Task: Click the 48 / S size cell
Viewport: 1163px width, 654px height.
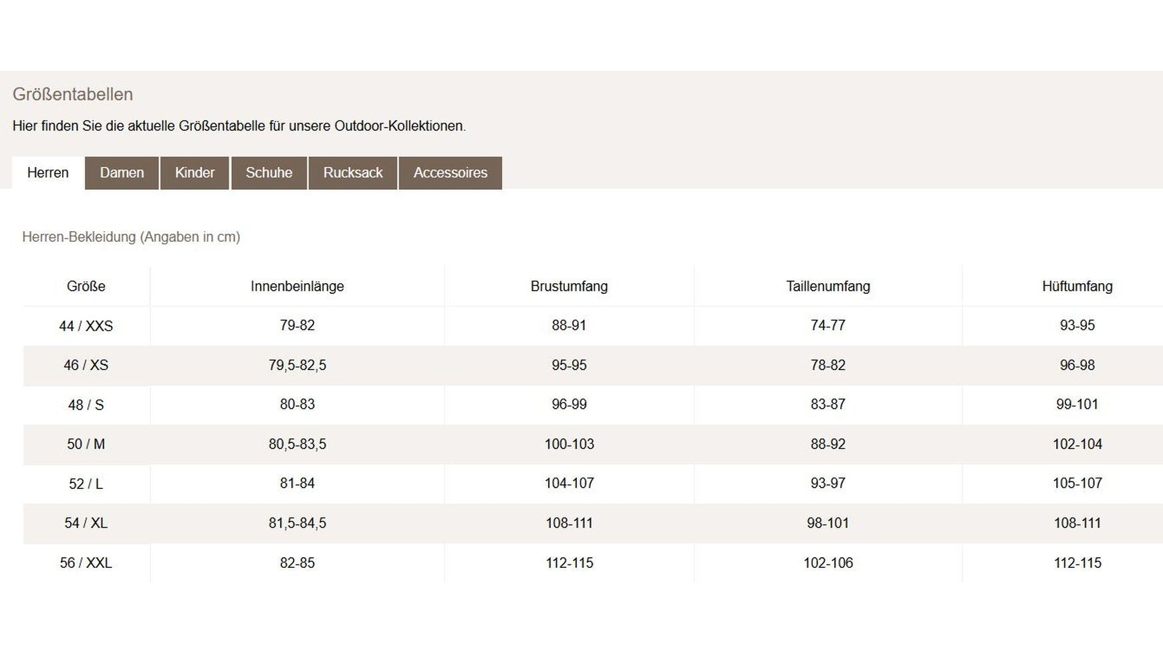Action: click(86, 405)
